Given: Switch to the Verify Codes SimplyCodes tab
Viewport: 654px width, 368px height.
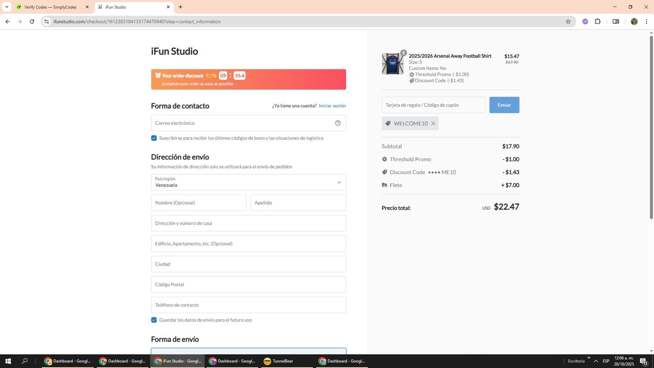Looking at the screenshot, I should [50, 7].
